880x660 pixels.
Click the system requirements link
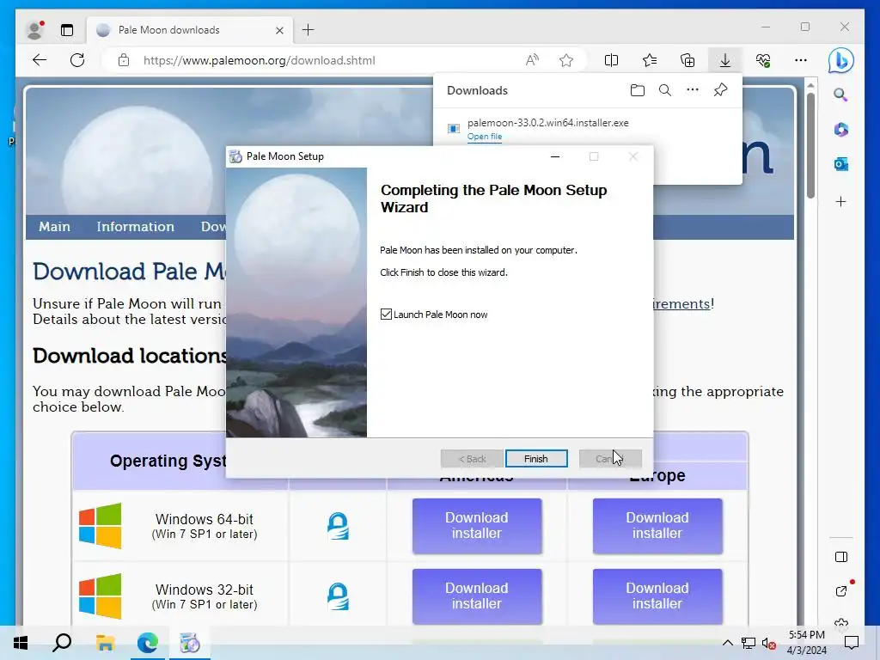pyautogui.click(x=681, y=303)
